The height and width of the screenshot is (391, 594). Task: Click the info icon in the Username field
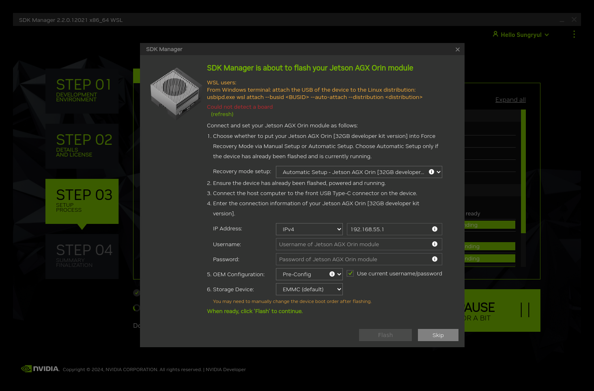[x=435, y=244]
